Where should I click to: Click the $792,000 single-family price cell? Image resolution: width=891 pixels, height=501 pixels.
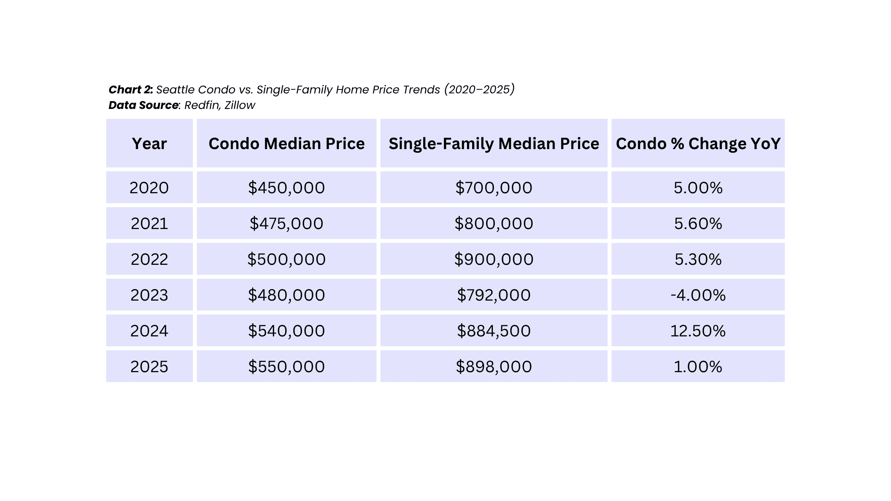(494, 295)
